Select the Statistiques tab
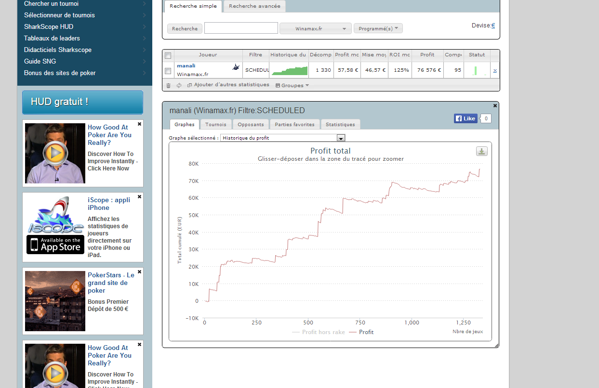Screen dimensions: 599x388 tap(340, 124)
